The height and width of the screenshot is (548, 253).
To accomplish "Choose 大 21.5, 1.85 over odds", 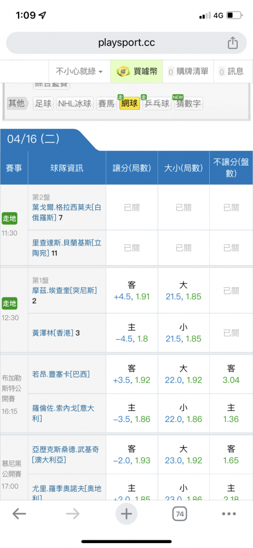I will point(183,291).
